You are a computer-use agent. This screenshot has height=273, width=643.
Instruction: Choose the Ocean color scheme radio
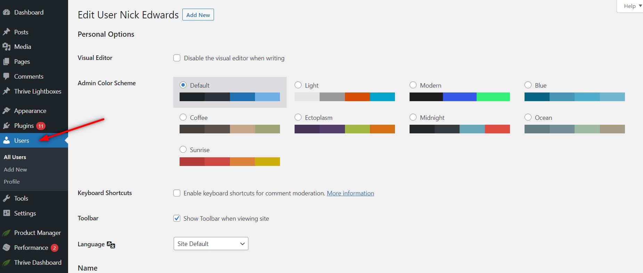pyautogui.click(x=528, y=117)
